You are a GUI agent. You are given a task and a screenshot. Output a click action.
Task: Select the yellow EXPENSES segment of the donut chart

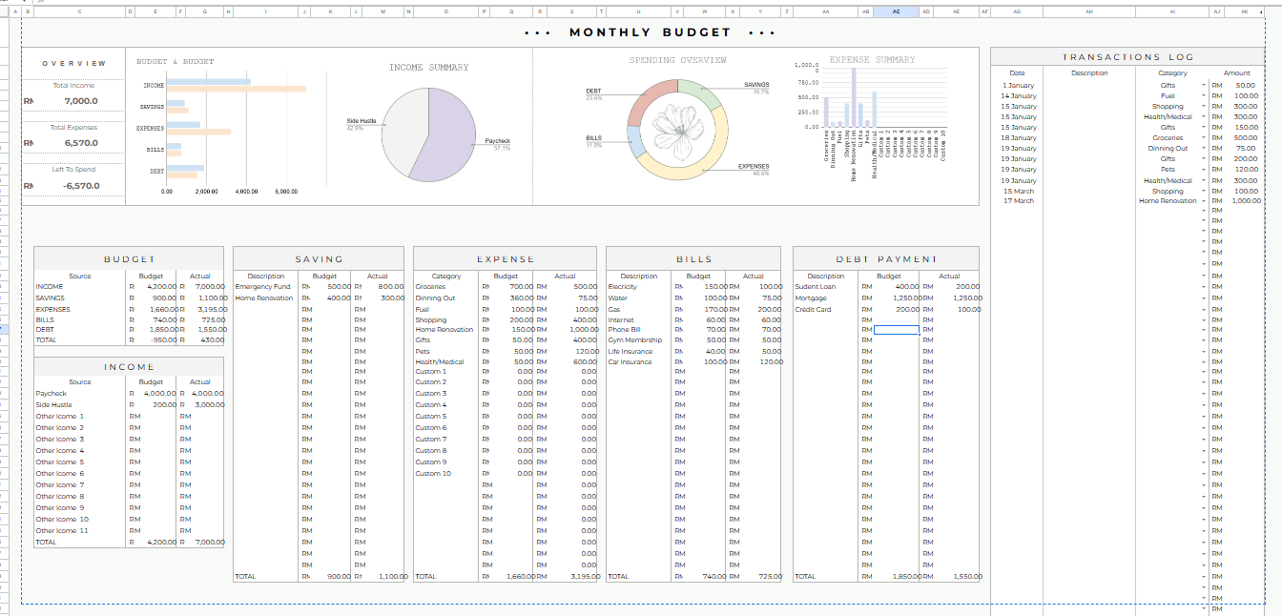point(711,162)
